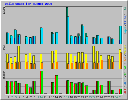The height and width of the screenshot is (100, 128).
Task: Select the green kB Out bar for day 7
Action: 31,91
